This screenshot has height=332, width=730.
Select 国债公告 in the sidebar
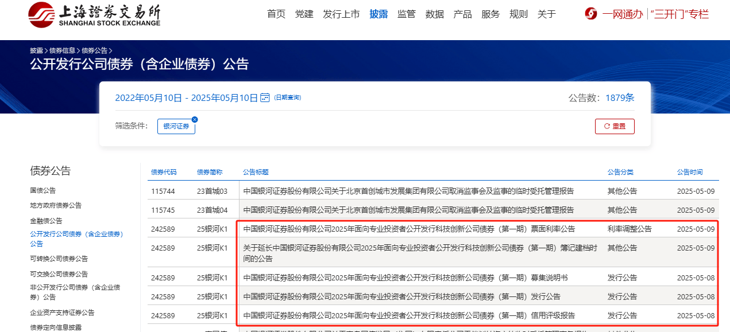pos(44,190)
